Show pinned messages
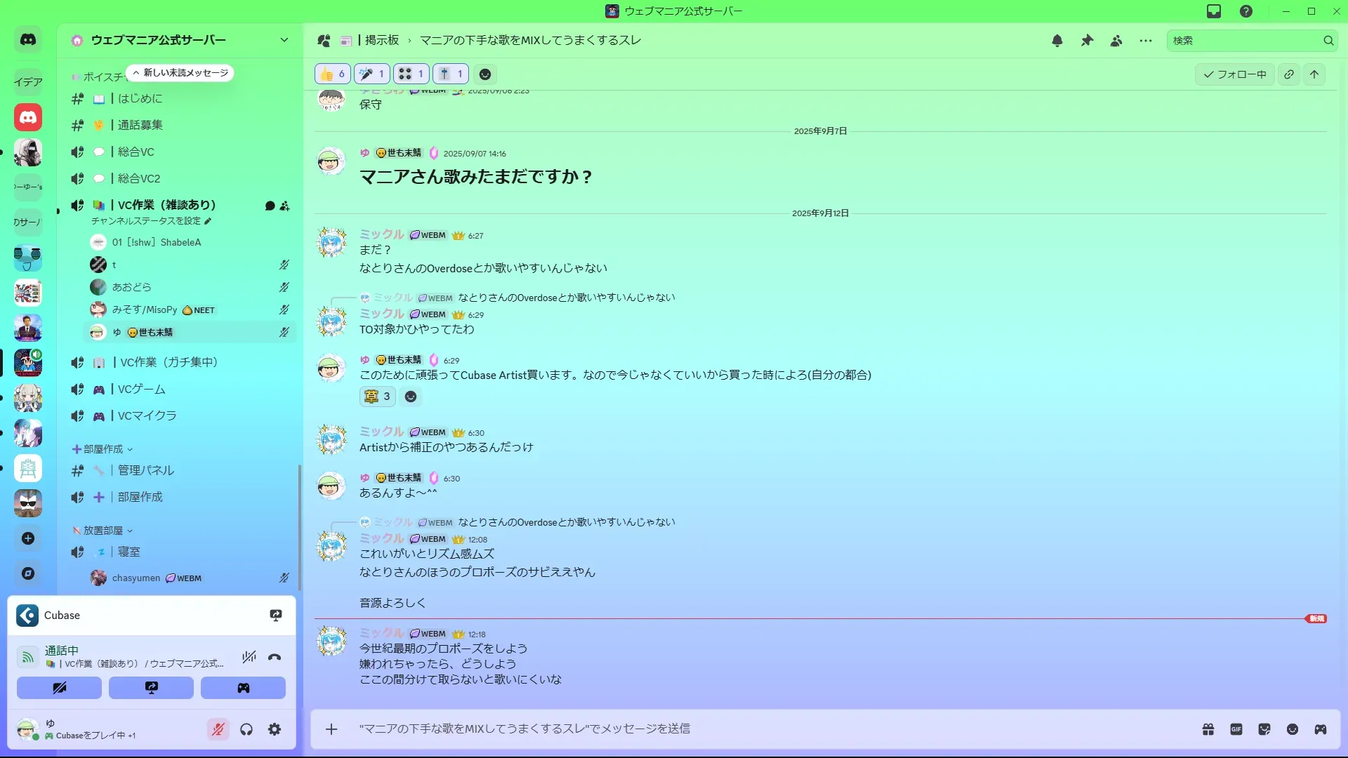Image resolution: width=1348 pixels, height=758 pixels. click(1087, 41)
